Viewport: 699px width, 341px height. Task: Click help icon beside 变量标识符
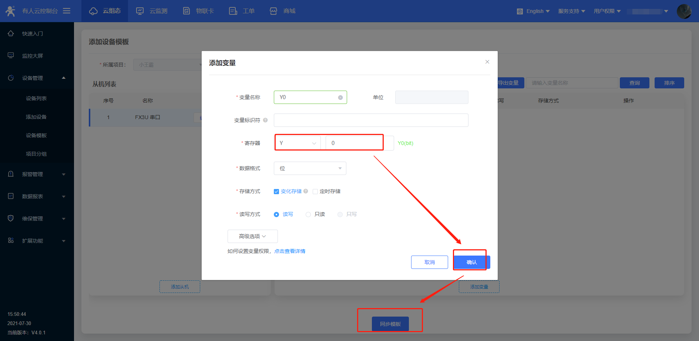[x=265, y=120]
